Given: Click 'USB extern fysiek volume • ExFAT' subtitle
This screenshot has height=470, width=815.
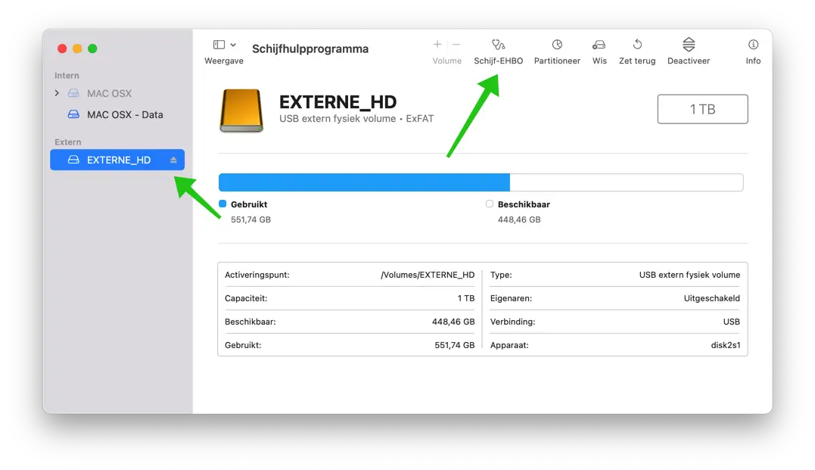Looking at the screenshot, I should (356, 119).
